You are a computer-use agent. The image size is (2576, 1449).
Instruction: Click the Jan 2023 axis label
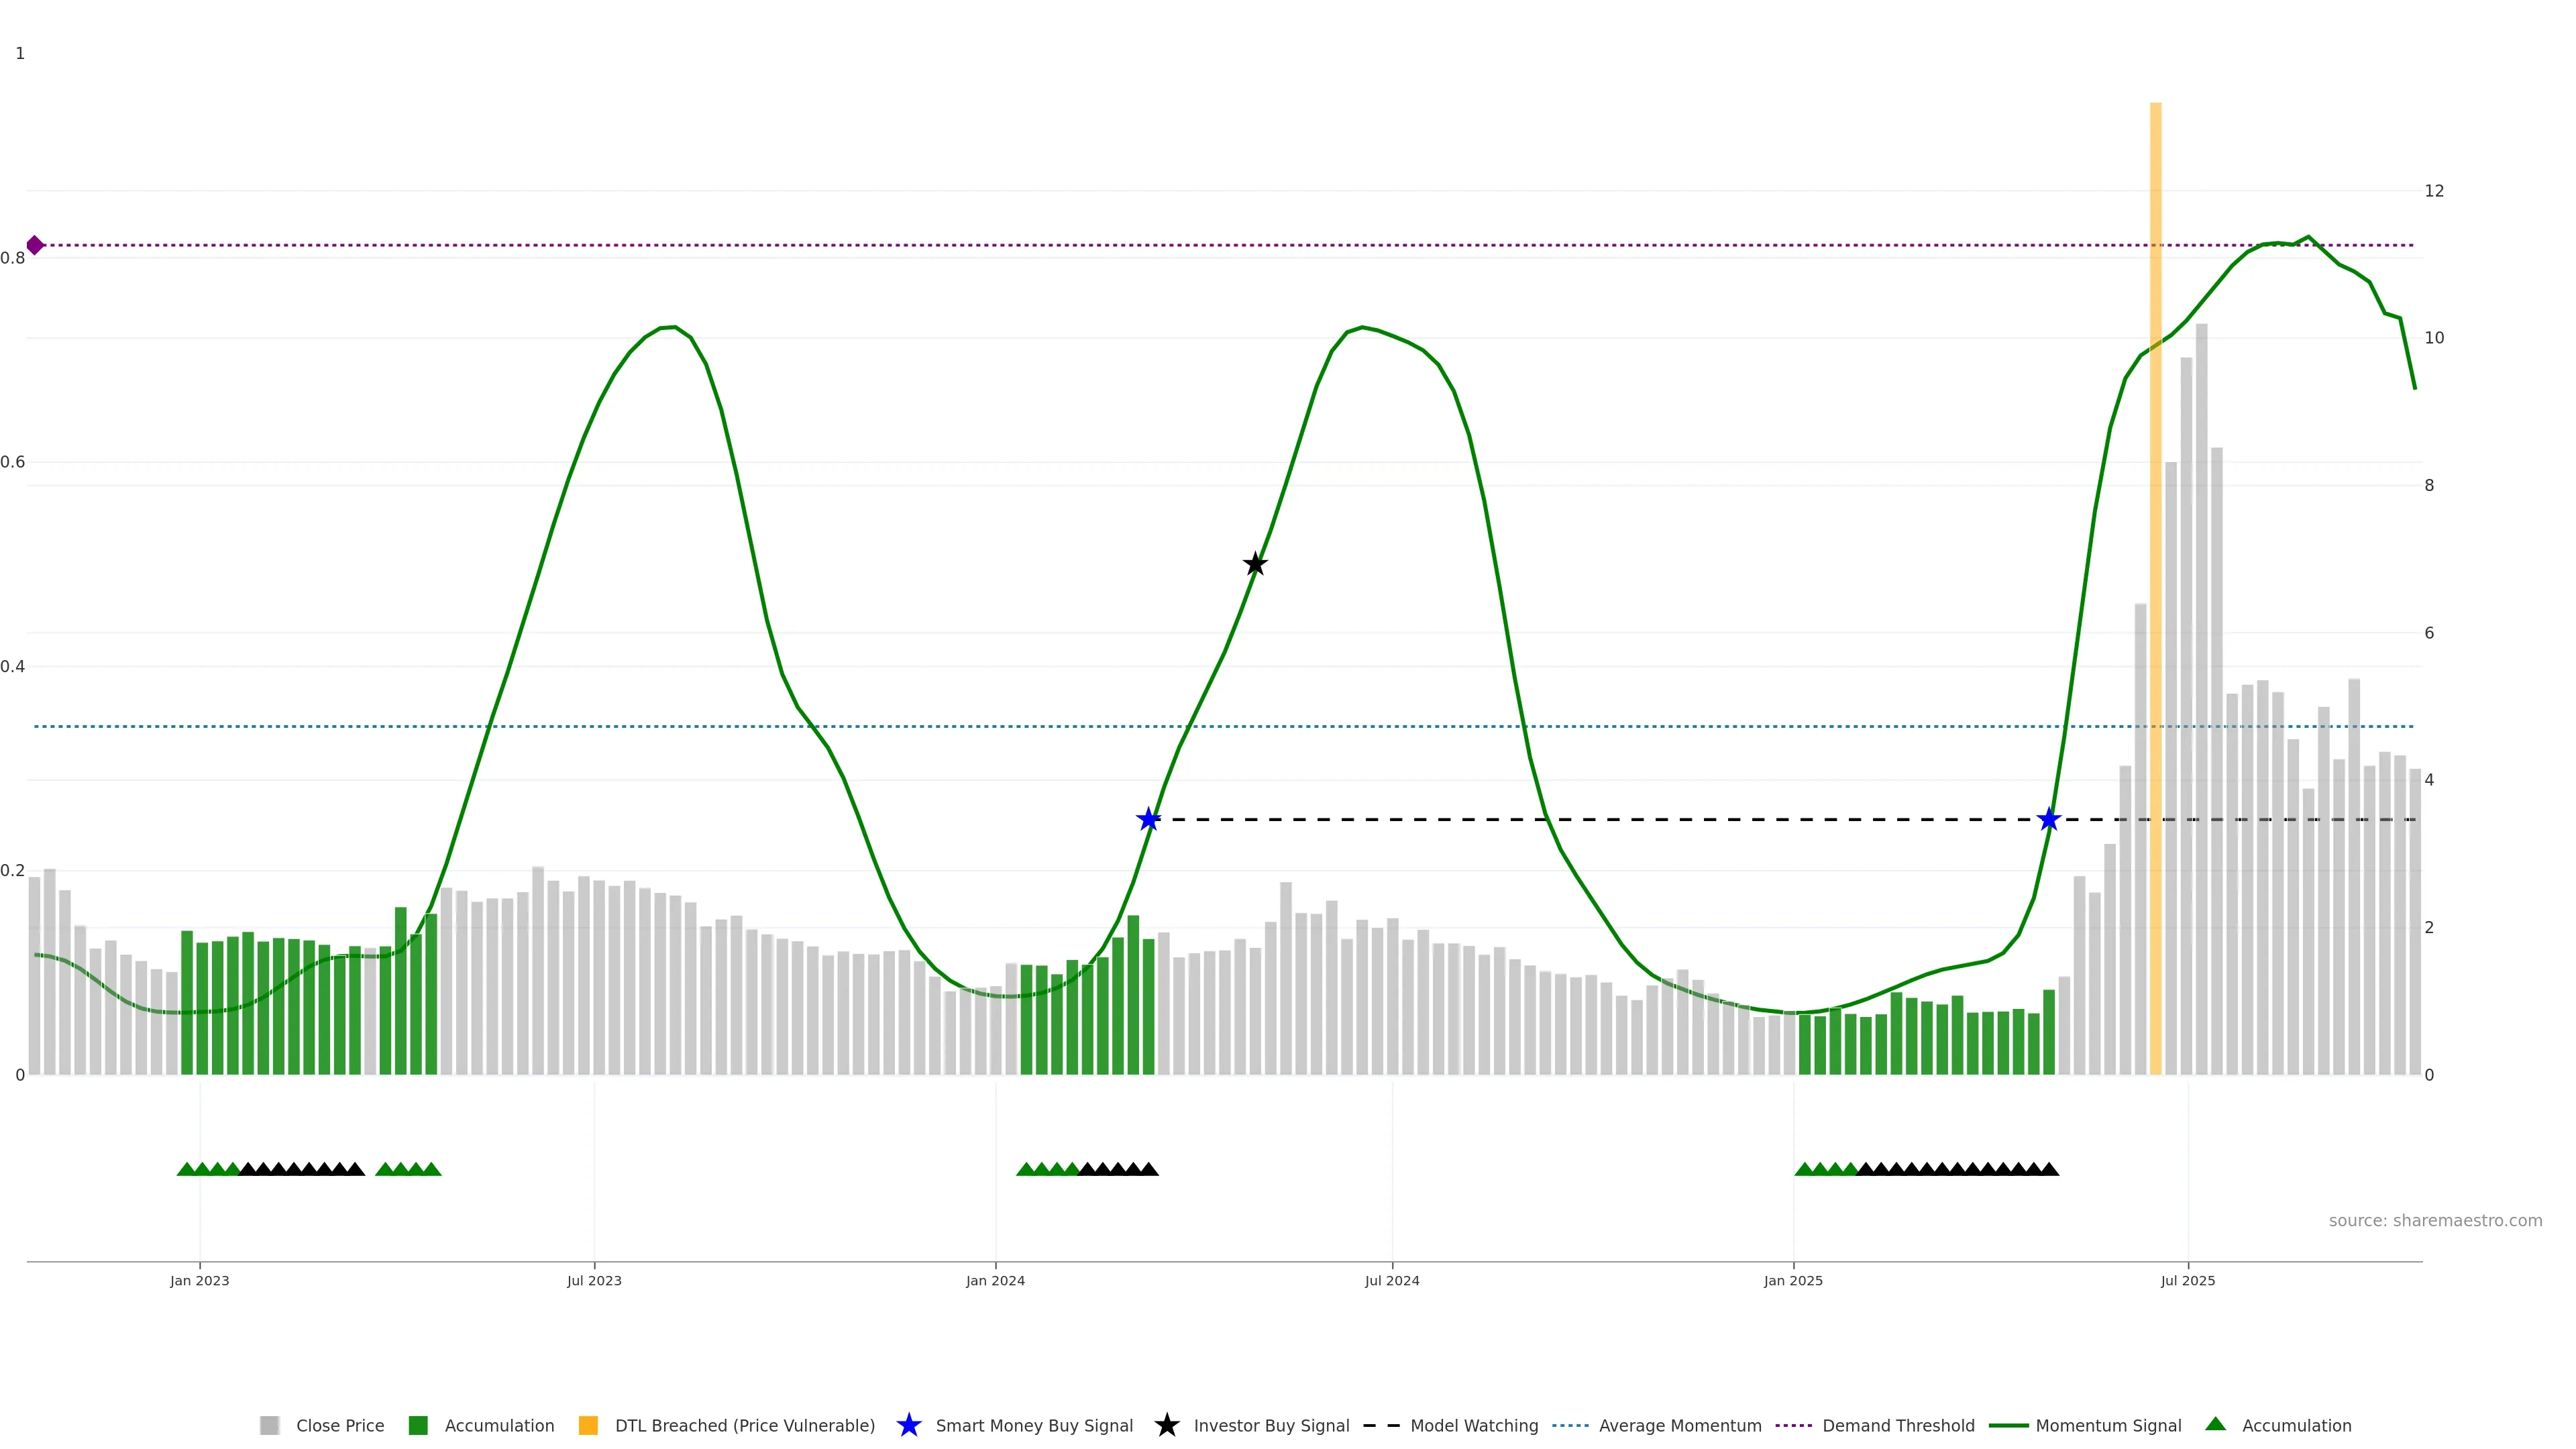pyautogui.click(x=199, y=1280)
